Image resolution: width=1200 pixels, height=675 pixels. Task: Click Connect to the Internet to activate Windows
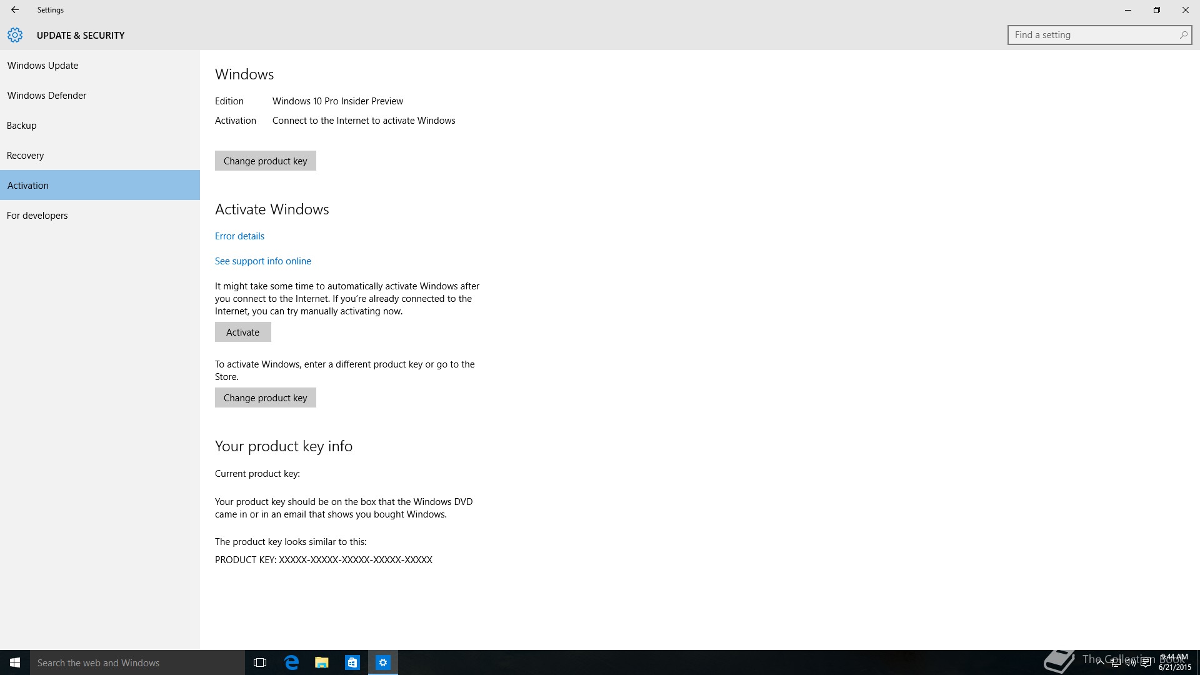click(x=364, y=121)
